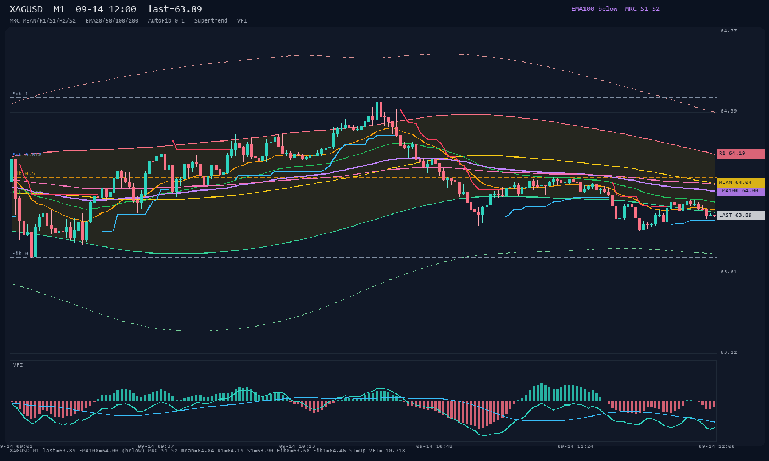Click the AutoFib 0-1 legend entry

click(x=166, y=21)
